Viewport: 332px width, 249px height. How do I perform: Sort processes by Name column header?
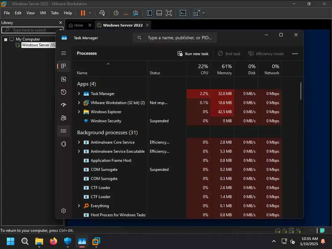[x=110, y=69]
